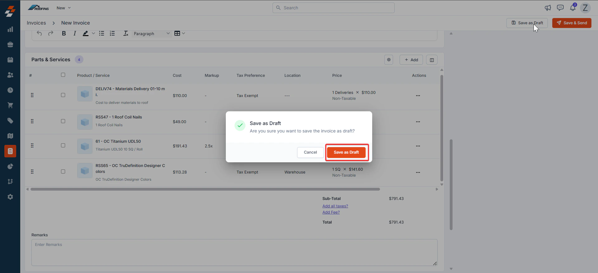Click Save as Draft in the top bar
The height and width of the screenshot is (273, 598).
click(x=527, y=23)
